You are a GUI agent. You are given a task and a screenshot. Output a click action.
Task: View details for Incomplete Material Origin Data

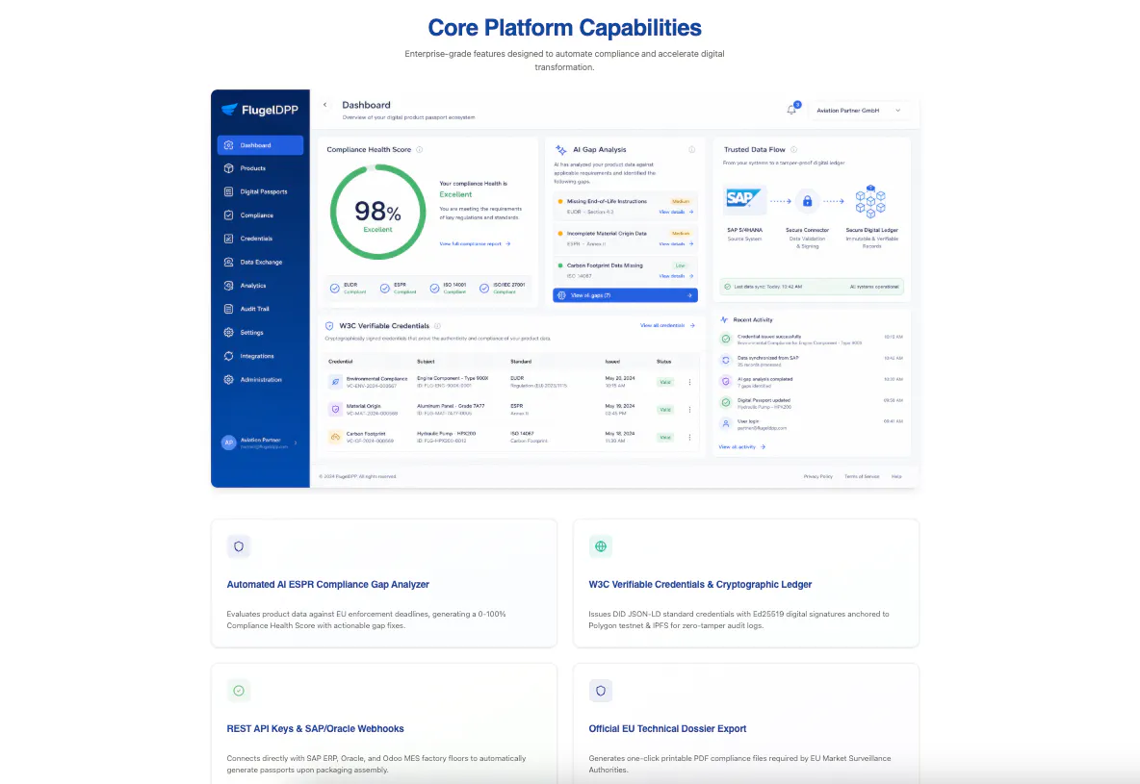(676, 244)
